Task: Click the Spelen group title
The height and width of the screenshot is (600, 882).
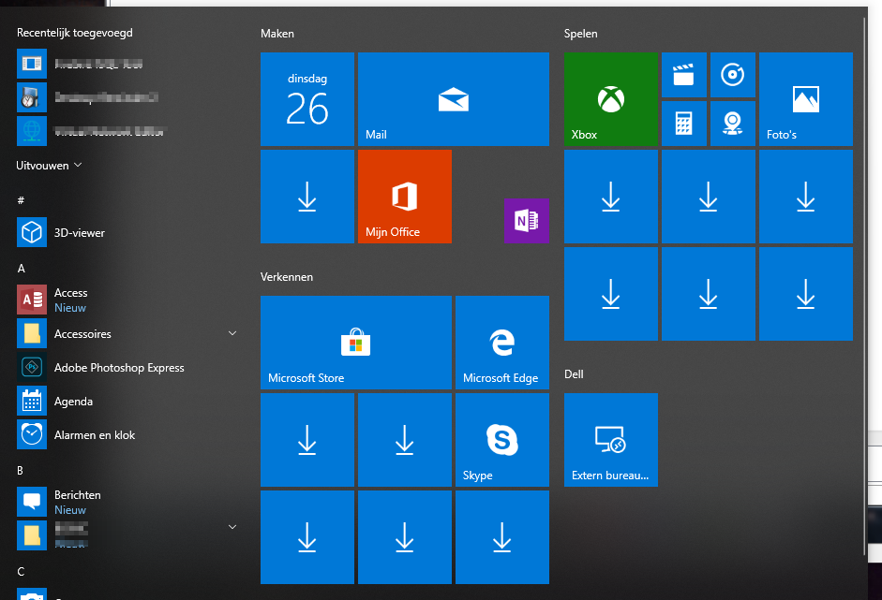Action: tap(580, 34)
